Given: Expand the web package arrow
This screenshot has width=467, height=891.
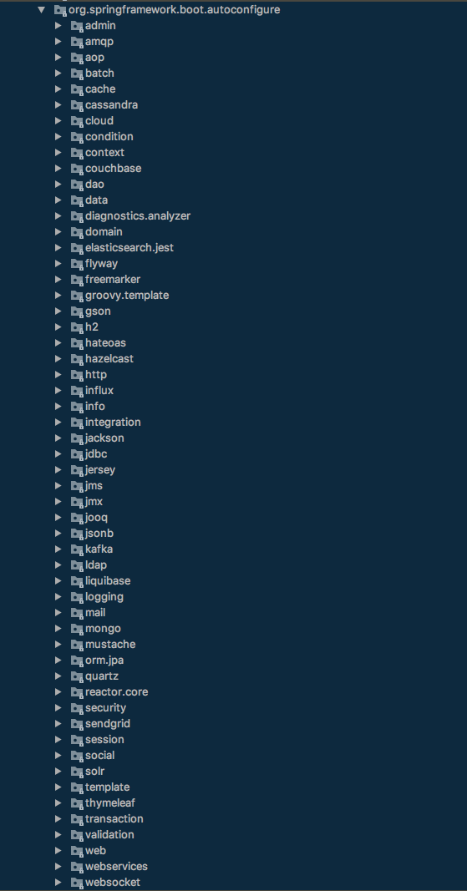Looking at the screenshot, I should click(58, 851).
